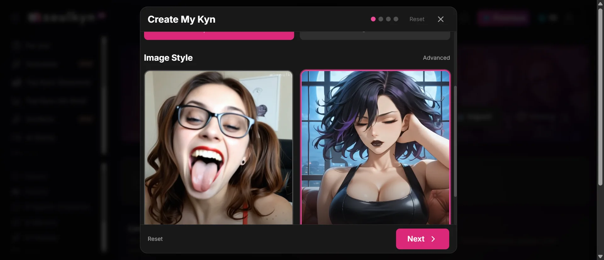
Task: Click the page scroll up arrow
Action: click(x=600, y=3)
